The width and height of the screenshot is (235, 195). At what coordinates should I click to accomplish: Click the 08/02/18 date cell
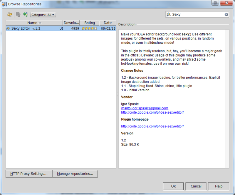click(x=108, y=28)
